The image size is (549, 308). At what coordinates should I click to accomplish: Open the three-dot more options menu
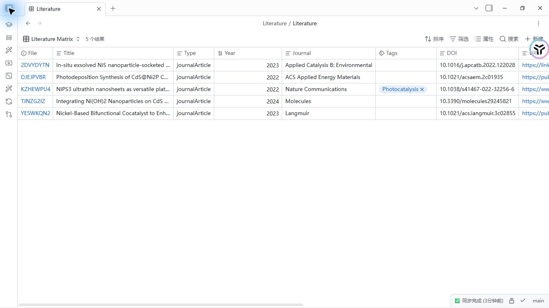point(539,23)
